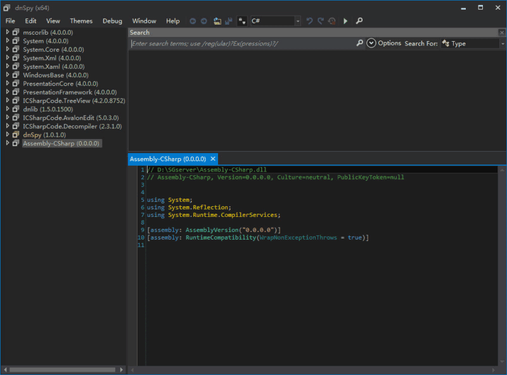Expand the ICSharpCode.TreeView node
The height and width of the screenshot is (375, 507).
[x=8, y=101]
